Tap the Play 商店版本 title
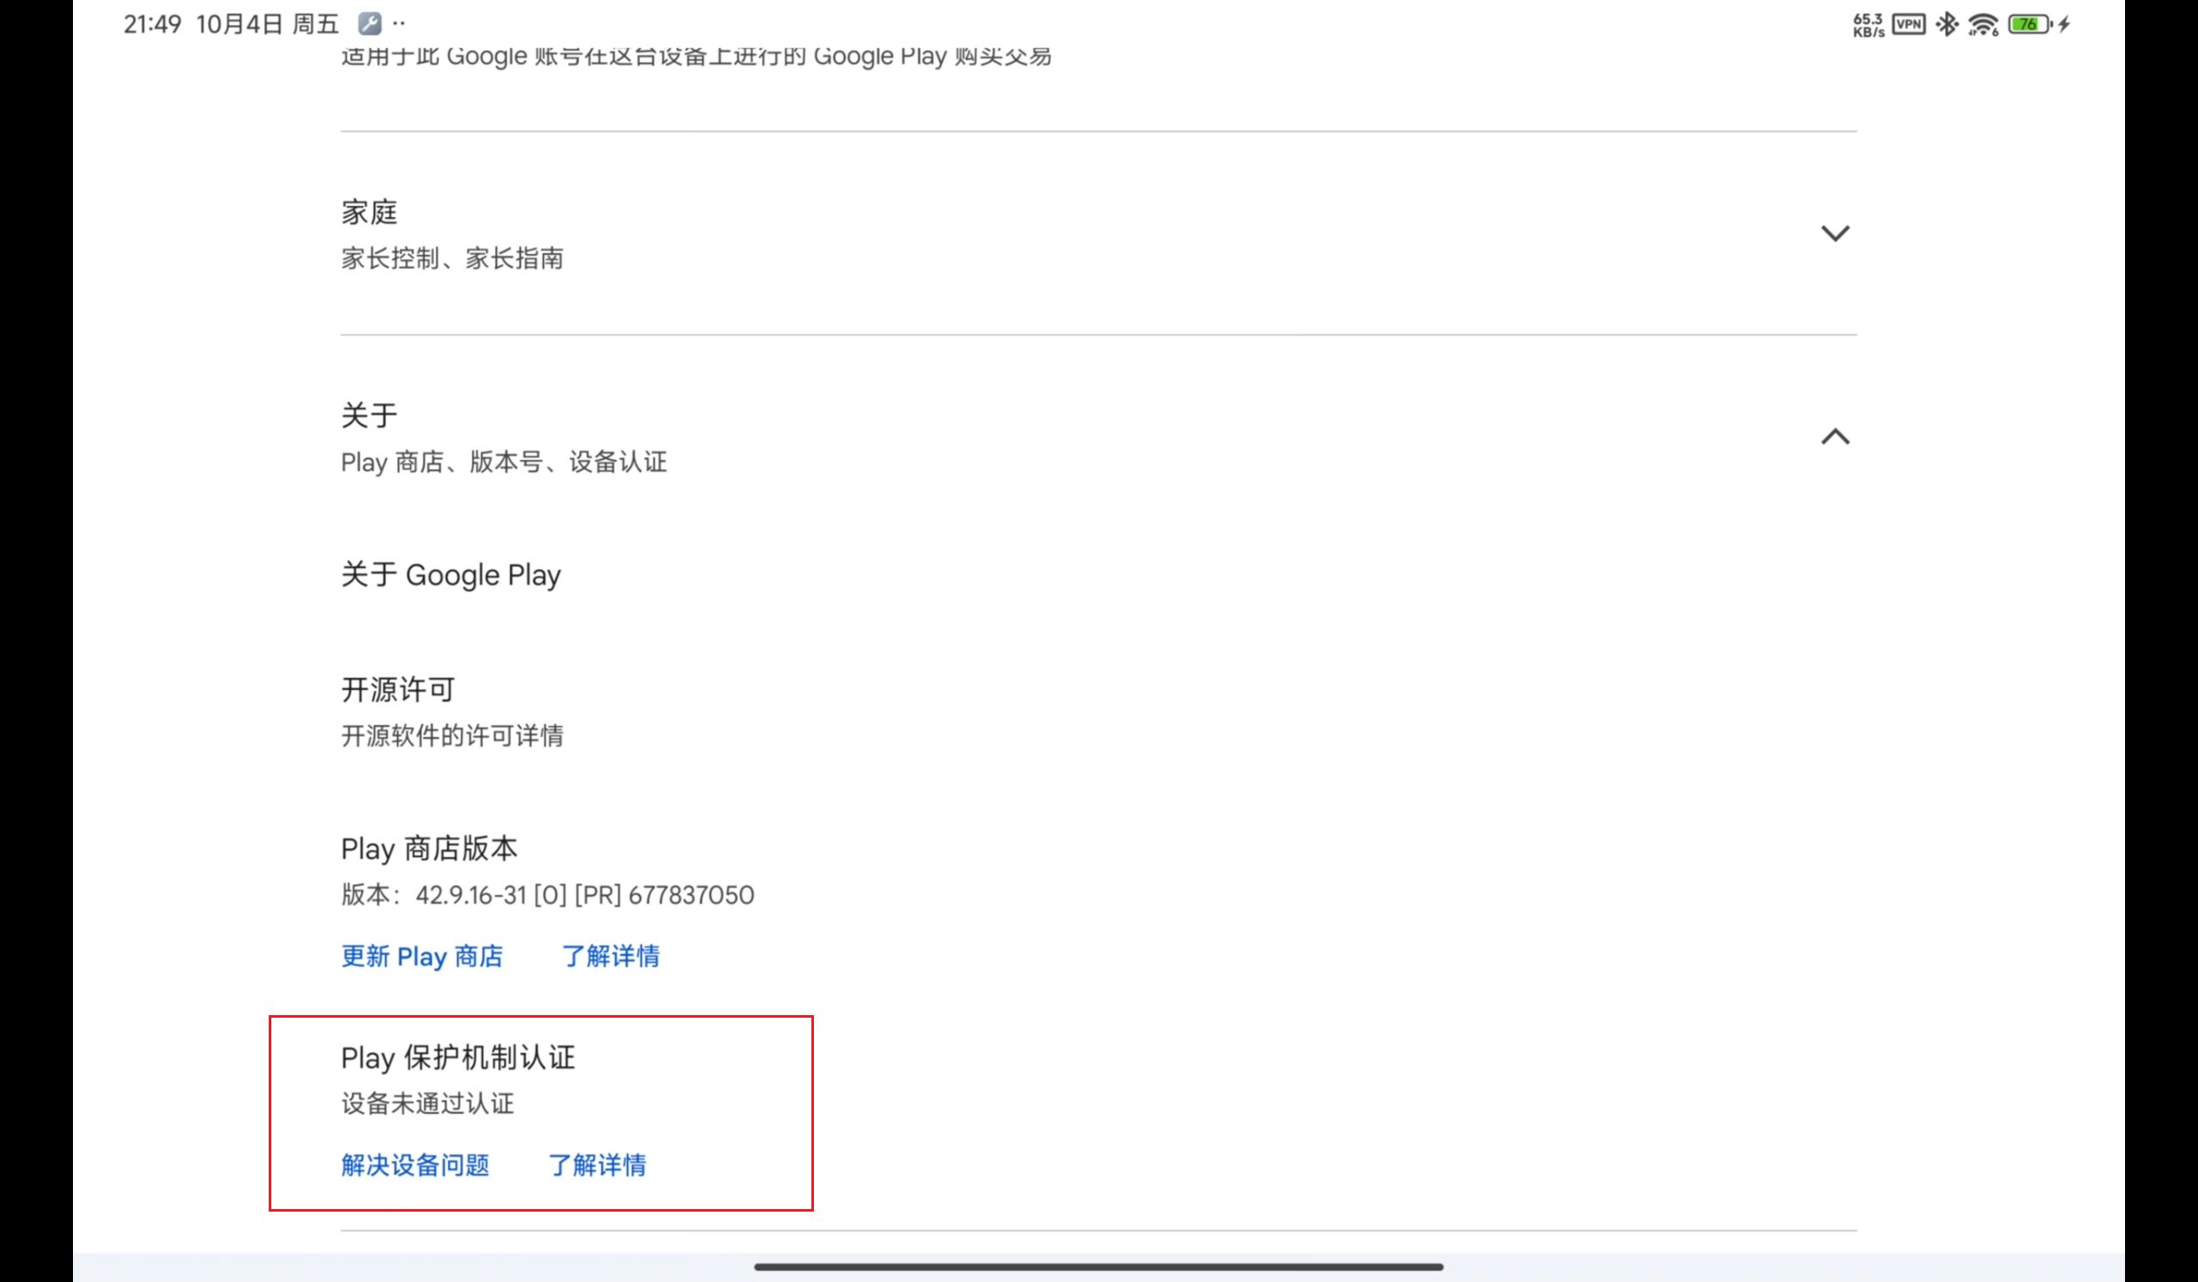Screen dimensions: 2198x1282 pos(429,848)
